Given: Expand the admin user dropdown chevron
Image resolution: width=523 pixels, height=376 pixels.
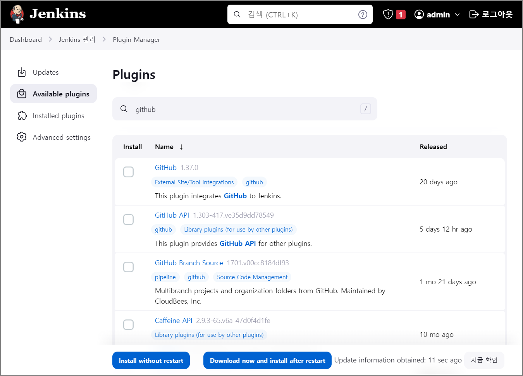Looking at the screenshot, I should pyautogui.click(x=457, y=15).
